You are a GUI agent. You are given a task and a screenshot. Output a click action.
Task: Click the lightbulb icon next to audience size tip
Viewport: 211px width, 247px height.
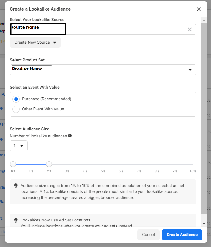coord(16,186)
